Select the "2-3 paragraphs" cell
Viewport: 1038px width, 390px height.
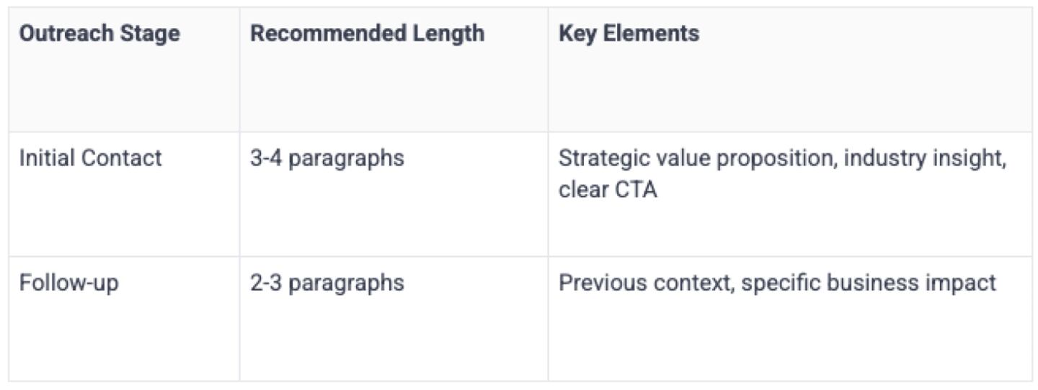coord(327,283)
